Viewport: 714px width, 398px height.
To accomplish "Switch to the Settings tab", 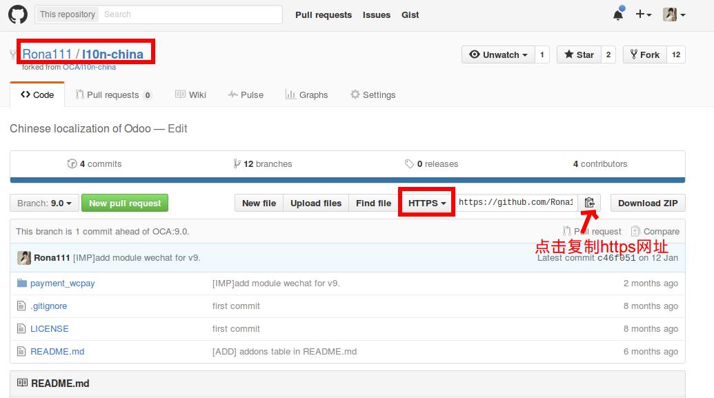I will 373,95.
